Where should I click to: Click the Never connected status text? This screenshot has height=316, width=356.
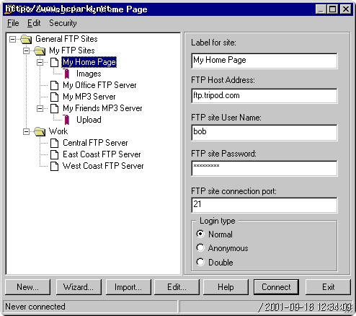35,307
